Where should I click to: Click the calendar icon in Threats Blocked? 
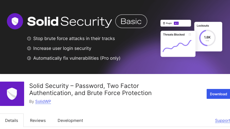190,34
